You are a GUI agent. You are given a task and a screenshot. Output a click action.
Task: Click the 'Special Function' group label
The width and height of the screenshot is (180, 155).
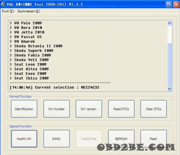[20, 126]
